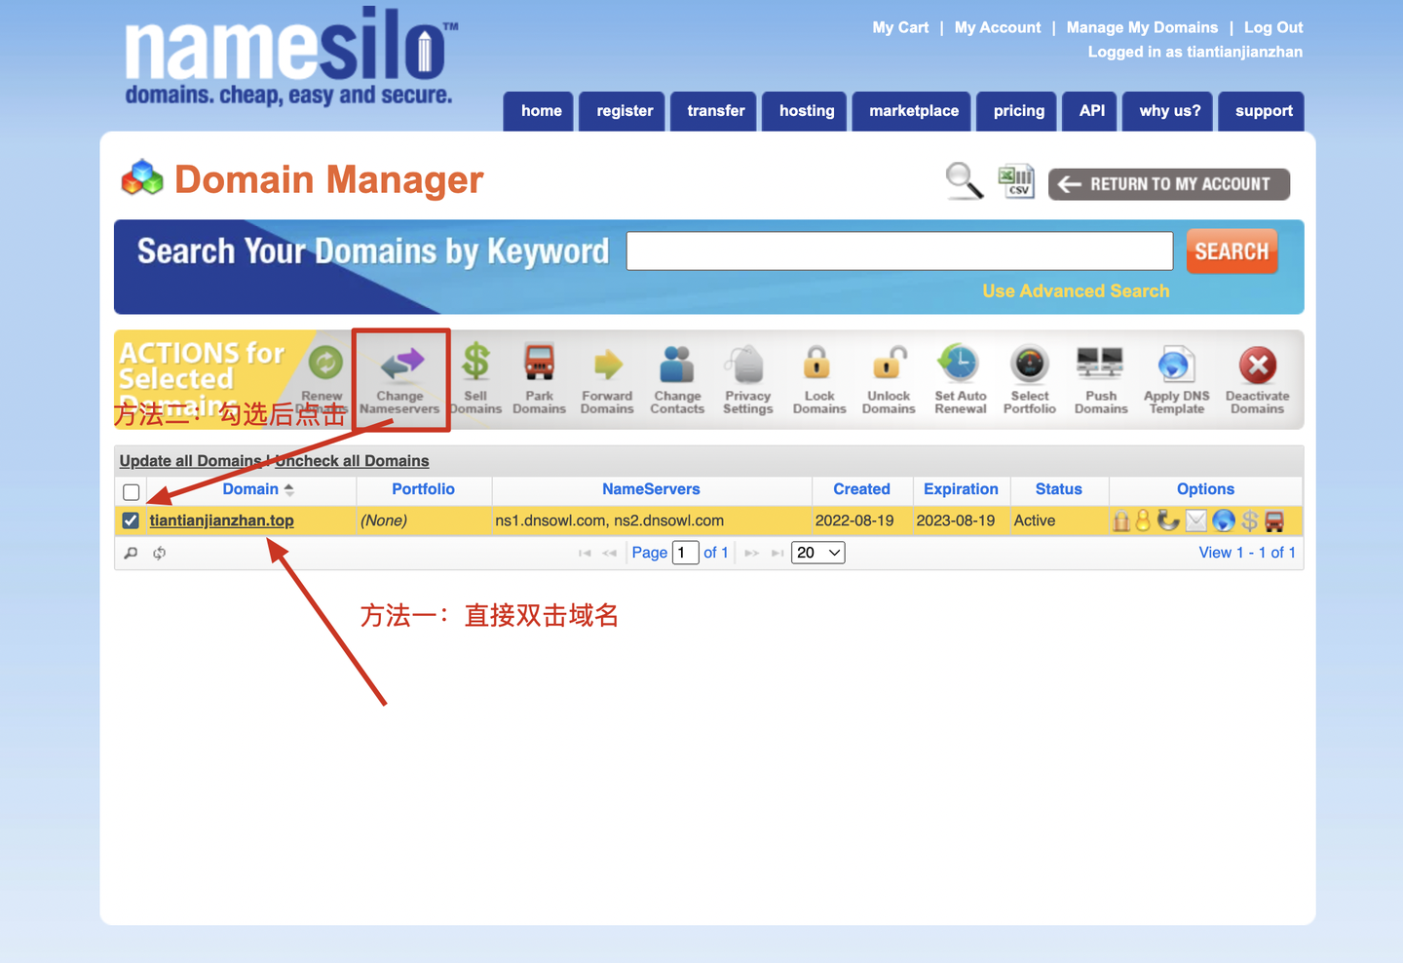
Task: Click the magnifying glass icon near CSV export
Action: (965, 181)
